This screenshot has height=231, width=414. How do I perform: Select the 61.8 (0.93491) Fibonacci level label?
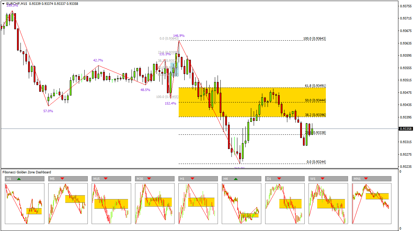coord(315,85)
